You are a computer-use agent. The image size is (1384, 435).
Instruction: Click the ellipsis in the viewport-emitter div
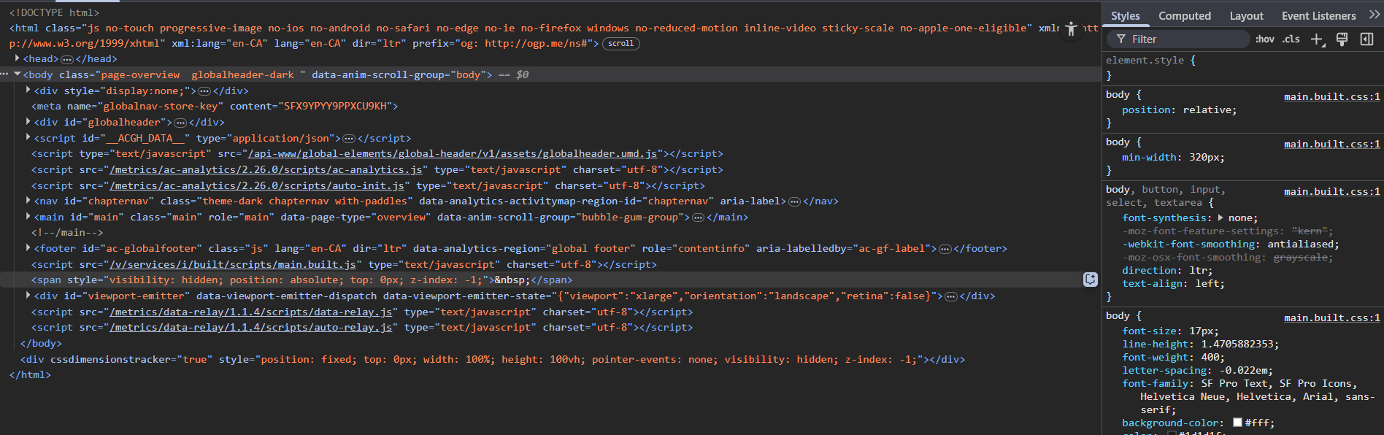coord(951,296)
